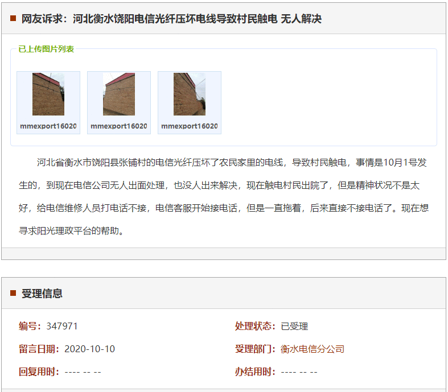Click the red square icon beside 受理信息
Image resolution: width=448 pixels, height=392 pixels.
pos(13,293)
